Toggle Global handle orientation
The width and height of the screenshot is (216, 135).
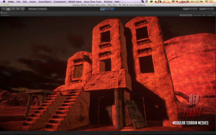tap(42, 9)
